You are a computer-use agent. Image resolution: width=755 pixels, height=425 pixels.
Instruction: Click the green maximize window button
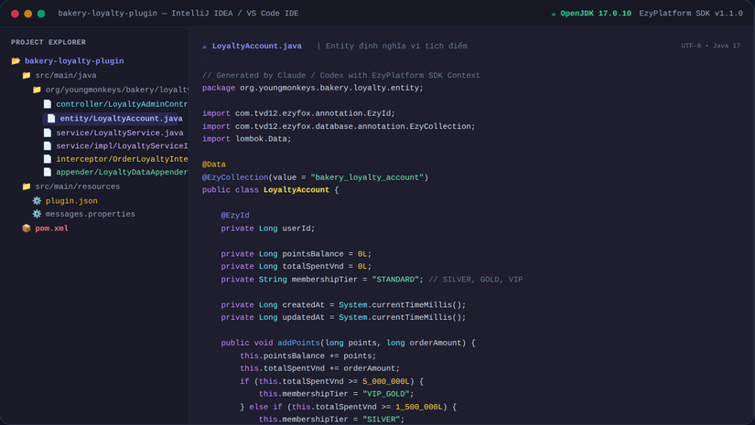point(41,14)
